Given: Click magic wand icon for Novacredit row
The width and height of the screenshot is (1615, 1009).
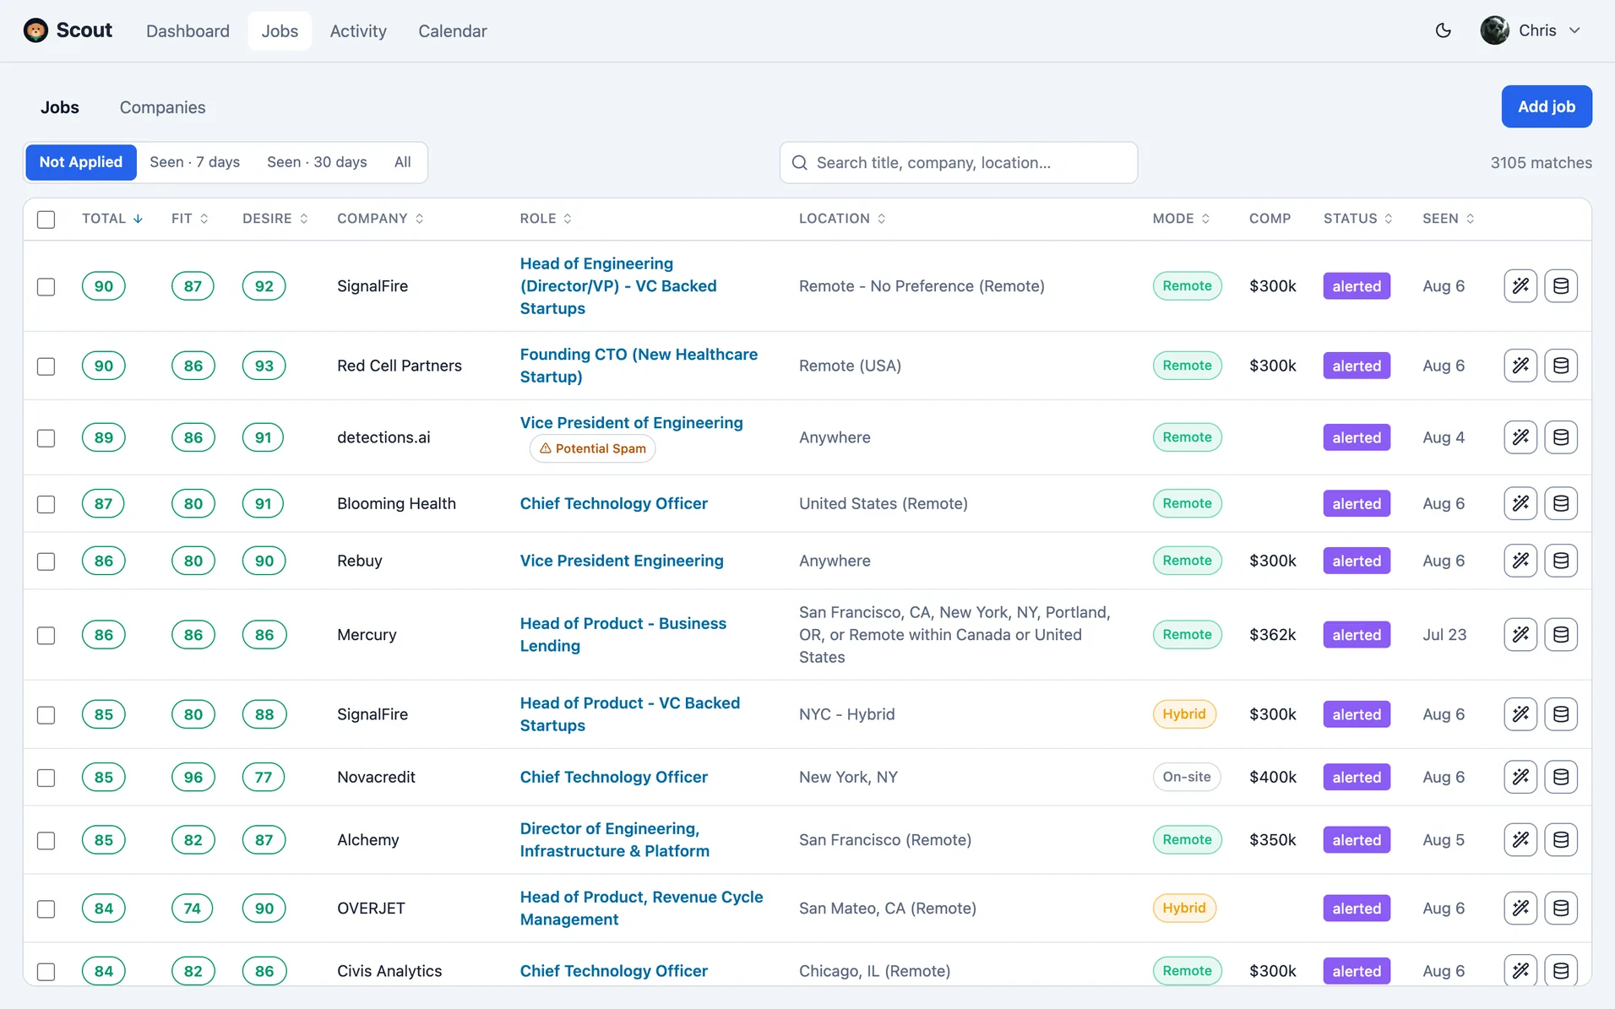Looking at the screenshot, I should 1520,777.
